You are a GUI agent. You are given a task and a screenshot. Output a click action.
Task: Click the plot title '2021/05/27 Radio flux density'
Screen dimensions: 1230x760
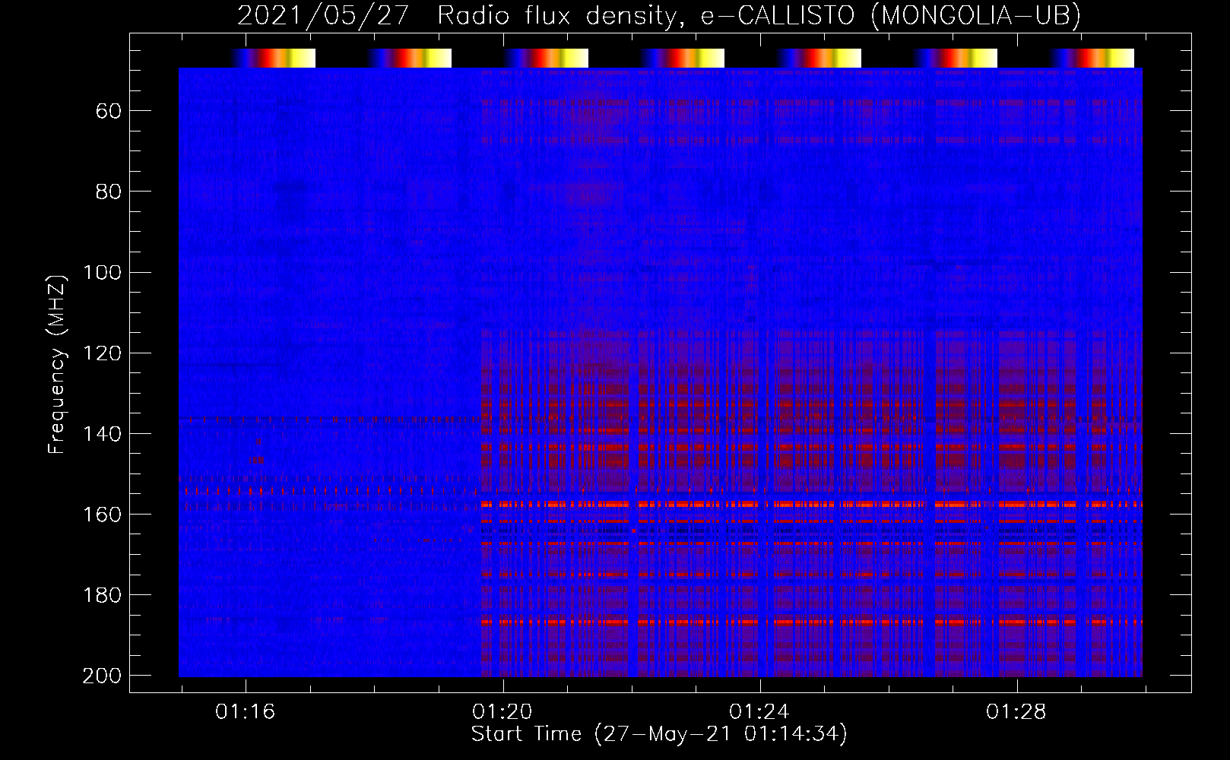[x=658, y=15]
